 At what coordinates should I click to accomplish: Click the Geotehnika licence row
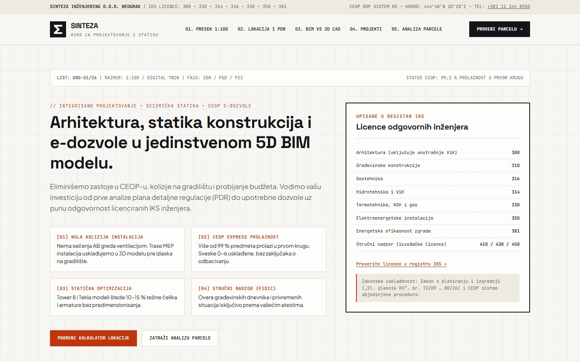click(438, 179)
